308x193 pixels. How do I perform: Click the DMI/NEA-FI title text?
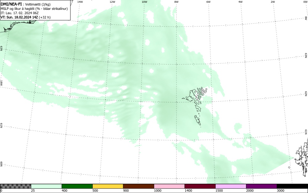(x=11, y=4)
